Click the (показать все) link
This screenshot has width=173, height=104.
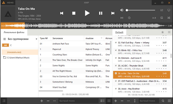(x=14, y=52)
